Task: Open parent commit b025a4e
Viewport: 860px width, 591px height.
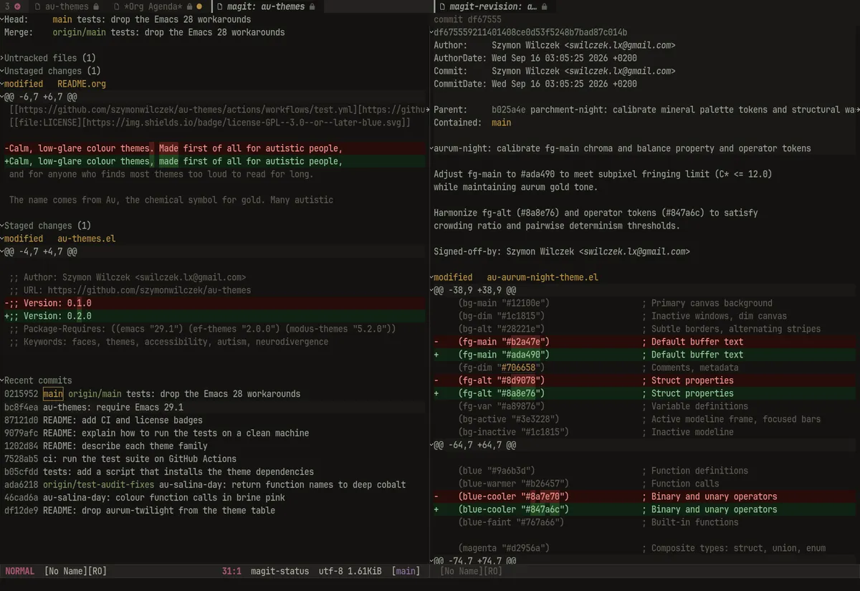Action: tap(508, 110)
